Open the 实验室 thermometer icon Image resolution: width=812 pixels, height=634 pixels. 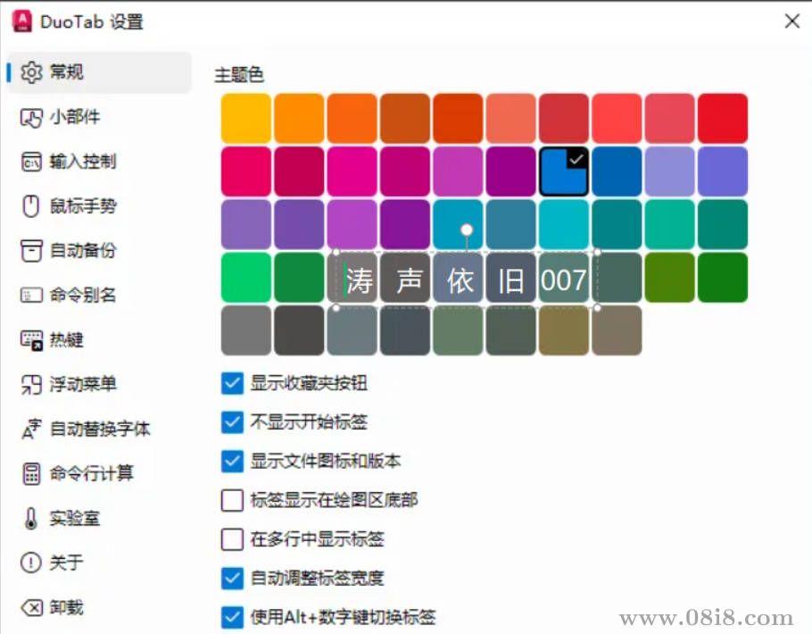32,518
